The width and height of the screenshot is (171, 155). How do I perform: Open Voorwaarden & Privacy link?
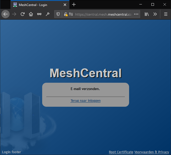(152, 152)
